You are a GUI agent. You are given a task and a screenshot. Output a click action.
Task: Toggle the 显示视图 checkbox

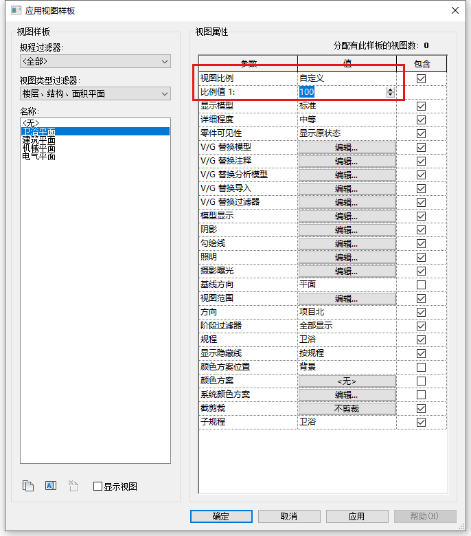pyautogui.click(x=97, y=486)
